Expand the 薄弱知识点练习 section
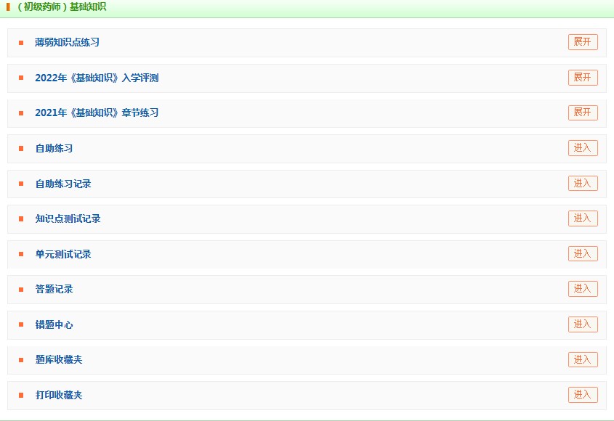 (583, 42)
